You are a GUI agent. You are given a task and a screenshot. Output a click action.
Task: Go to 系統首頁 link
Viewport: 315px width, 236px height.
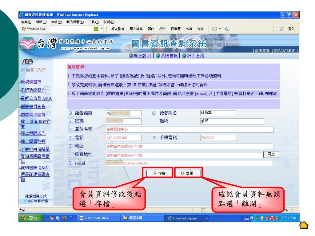(169, 56)
